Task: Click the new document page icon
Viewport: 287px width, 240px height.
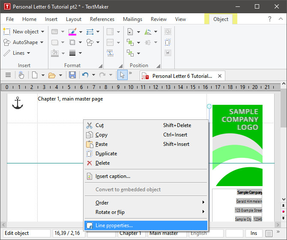Action: point(35,75)
